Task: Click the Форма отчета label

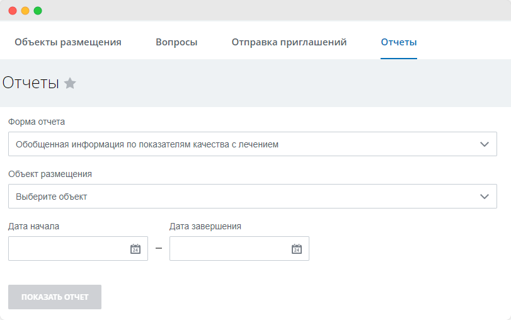Action: [37, 122]
